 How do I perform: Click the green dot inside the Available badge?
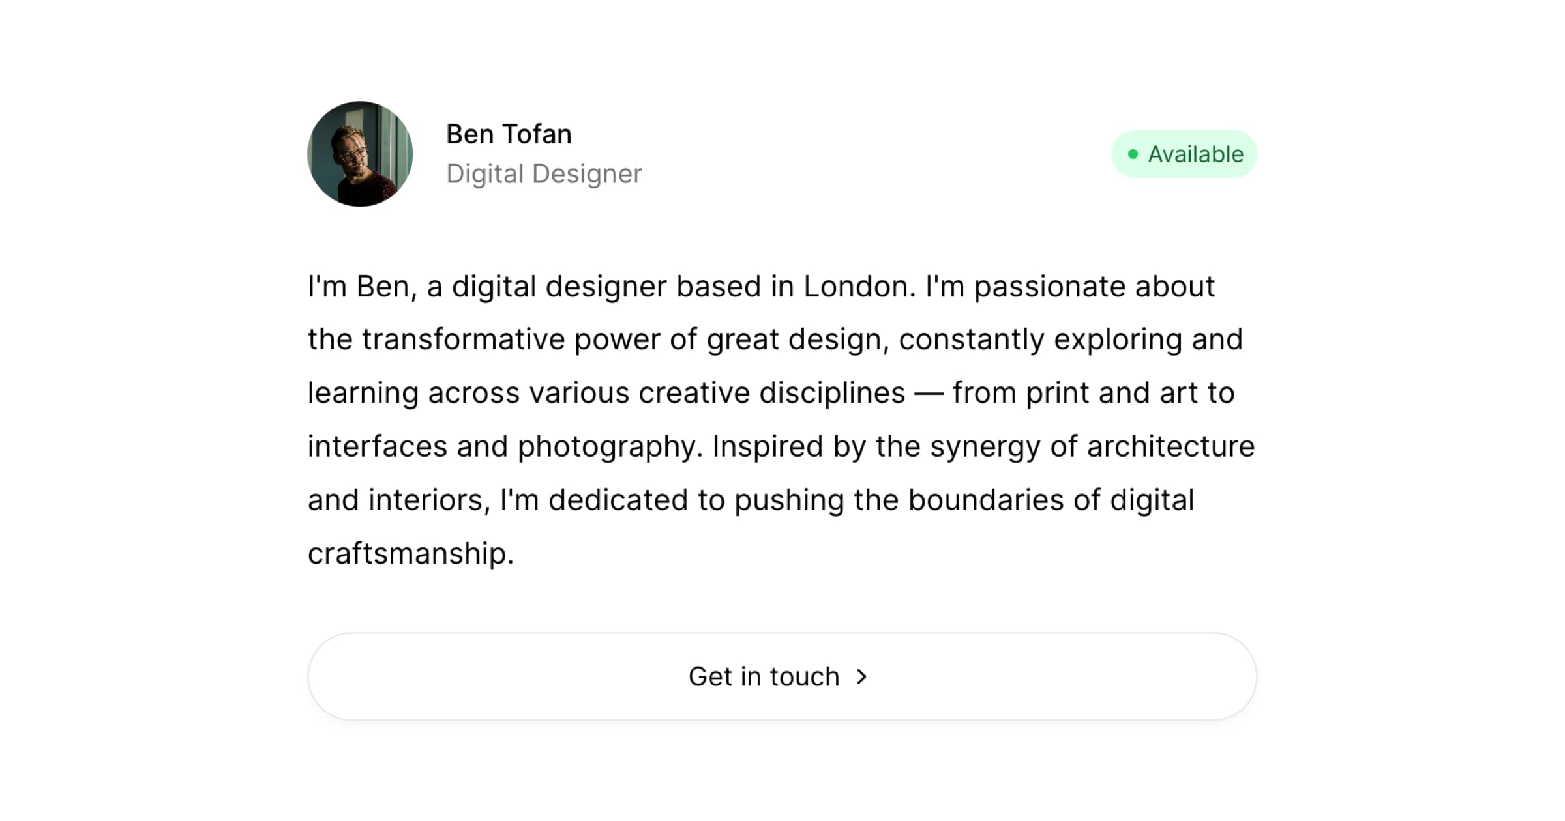coord(1133,154)
